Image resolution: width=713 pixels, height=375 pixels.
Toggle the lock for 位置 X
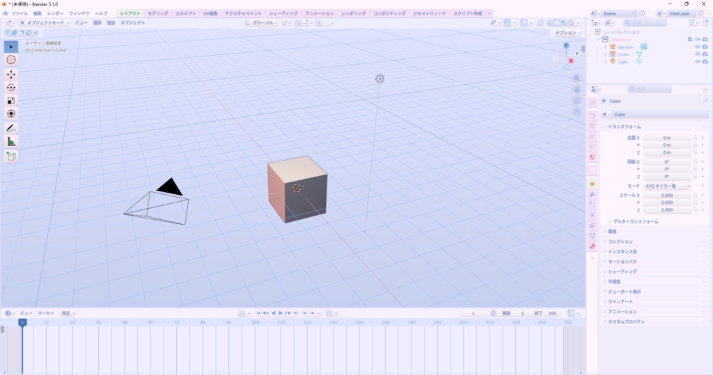696,138
